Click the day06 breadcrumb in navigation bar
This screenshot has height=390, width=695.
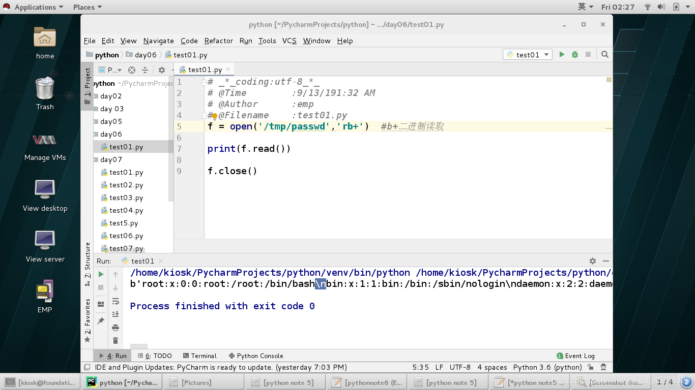pos(141,55)
